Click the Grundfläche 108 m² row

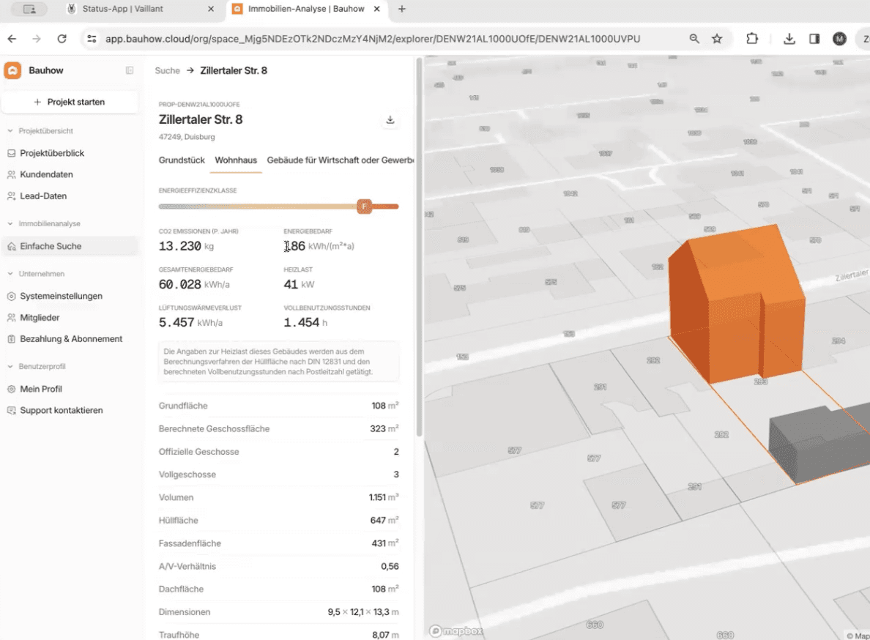pyautogui.click(x=278, y=406)
